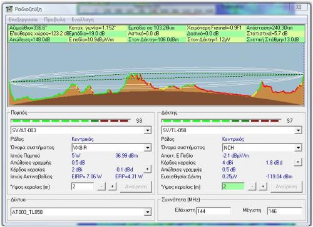313x227 pixels.
Task: Click the Στατιστικά=5.7 dB value
Action: [267, 34]
